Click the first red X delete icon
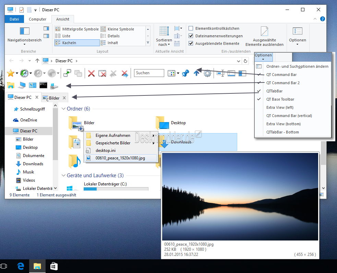Viewport: 337px width, 273px height. click(x=91, y=73)
